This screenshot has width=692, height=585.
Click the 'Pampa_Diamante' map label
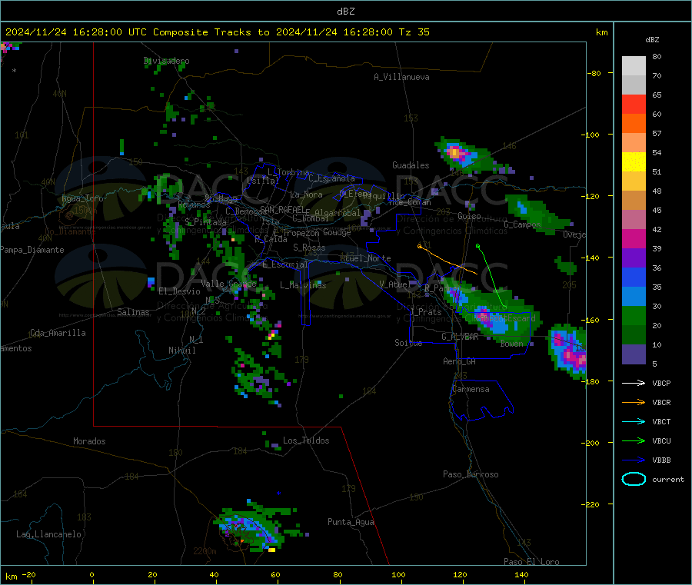pos(32,250)
